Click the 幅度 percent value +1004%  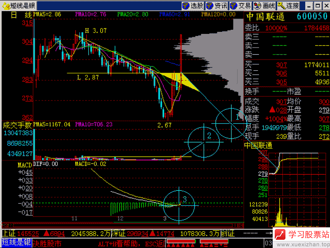pyautogui.click(x=276, y=119)
